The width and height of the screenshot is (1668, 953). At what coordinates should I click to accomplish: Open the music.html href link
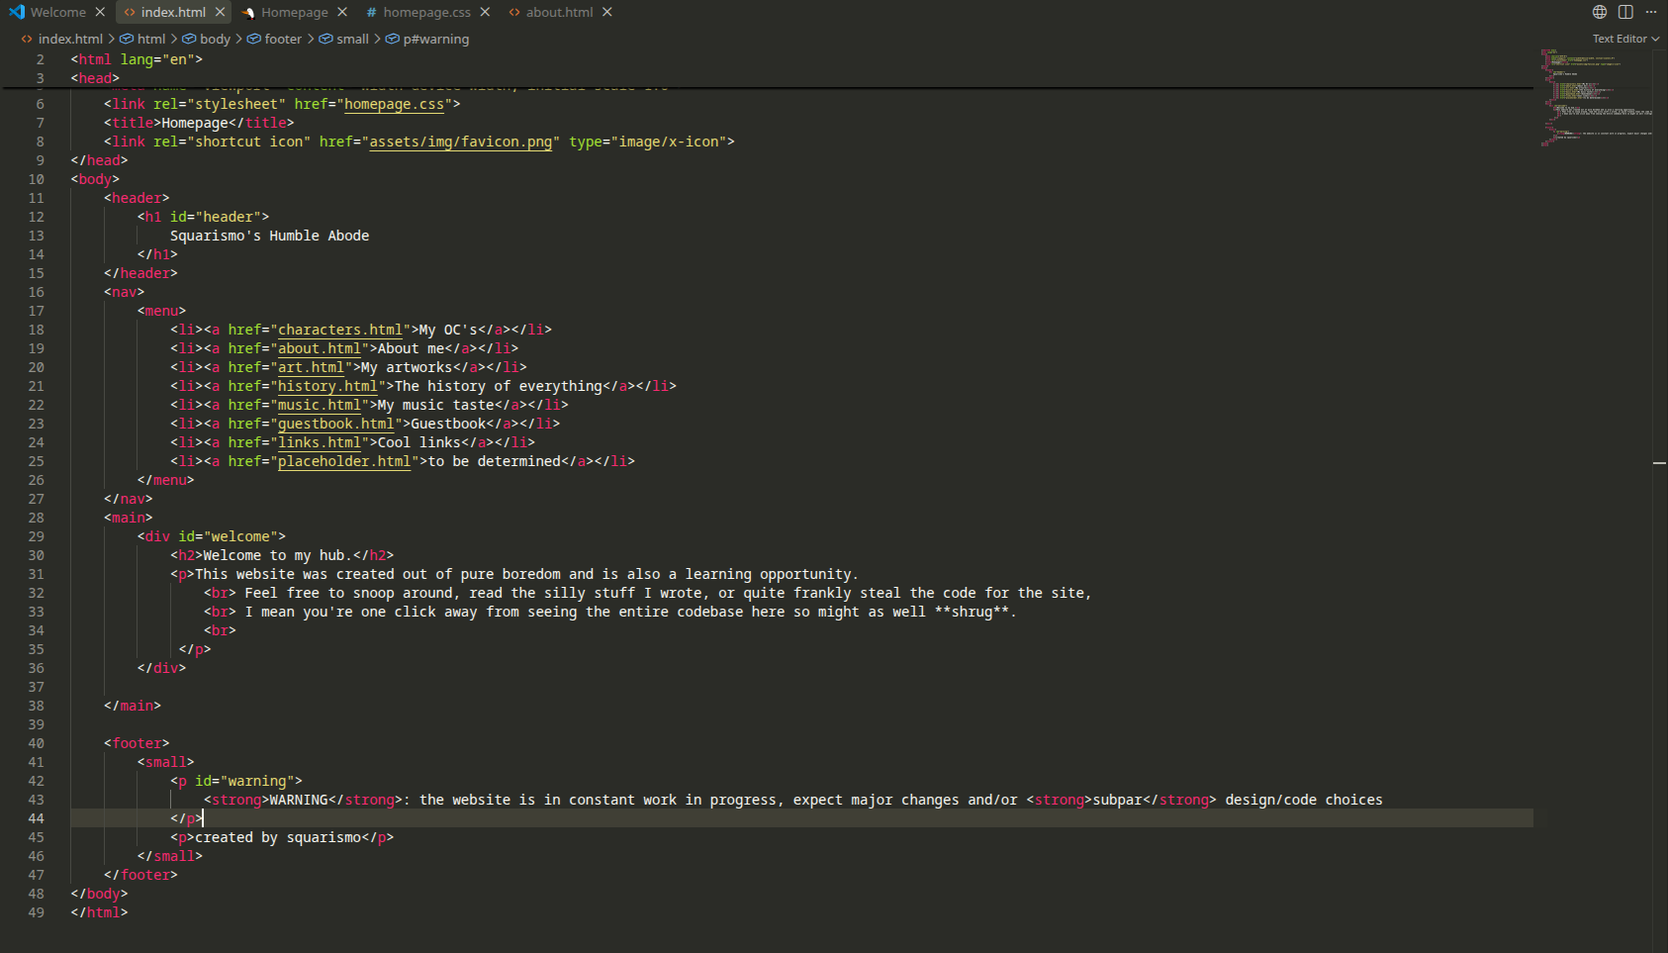coord(320,405)
